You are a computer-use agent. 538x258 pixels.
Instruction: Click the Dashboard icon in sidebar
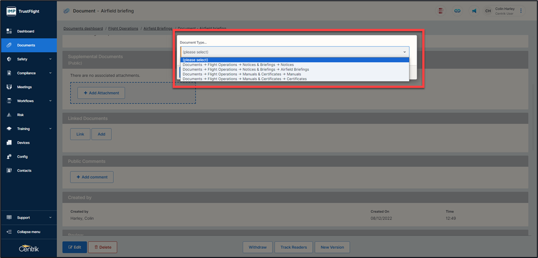coord(9,31)
